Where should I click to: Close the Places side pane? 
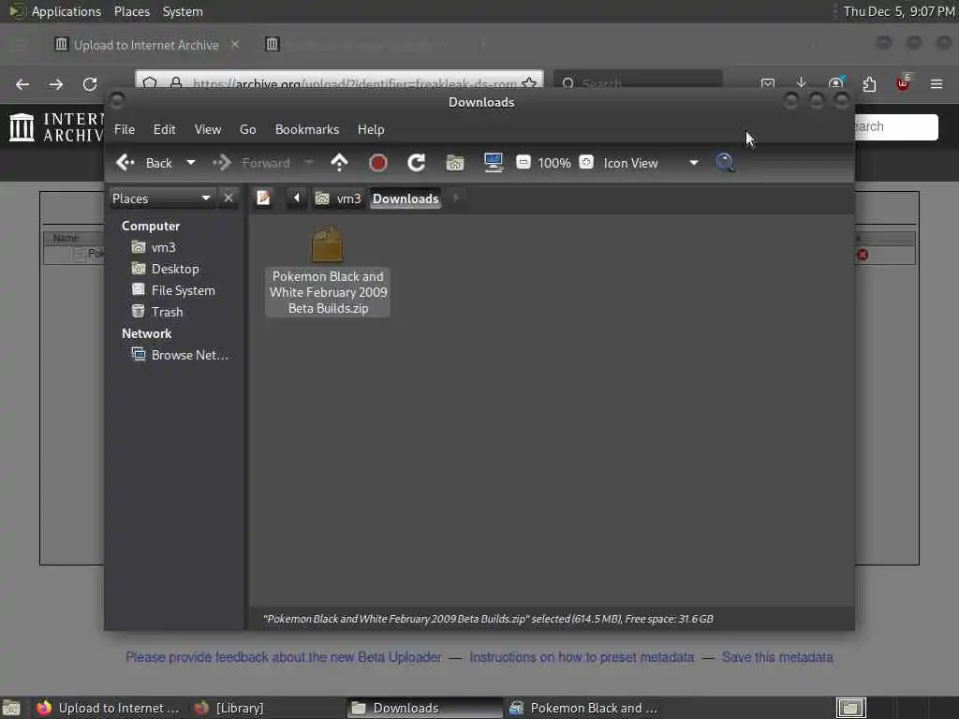(229, 198)
